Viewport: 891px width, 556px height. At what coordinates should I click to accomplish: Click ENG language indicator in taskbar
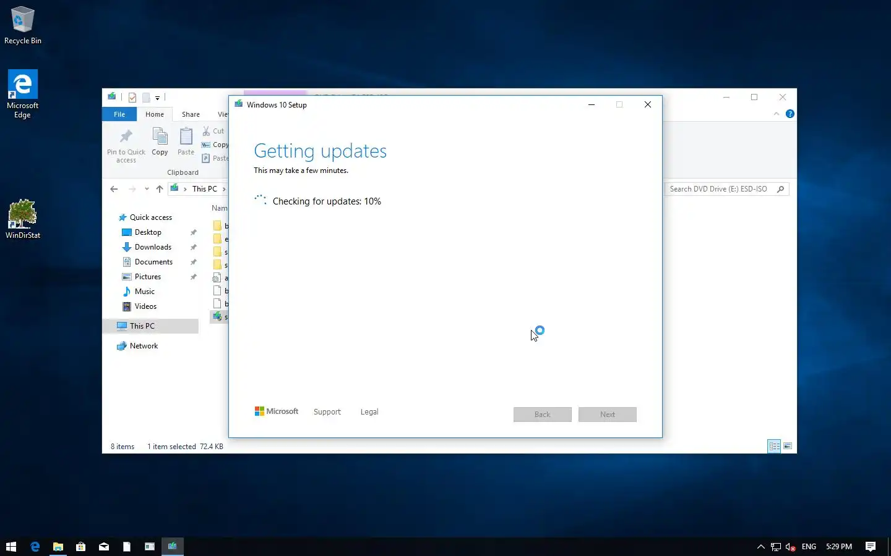809,547
